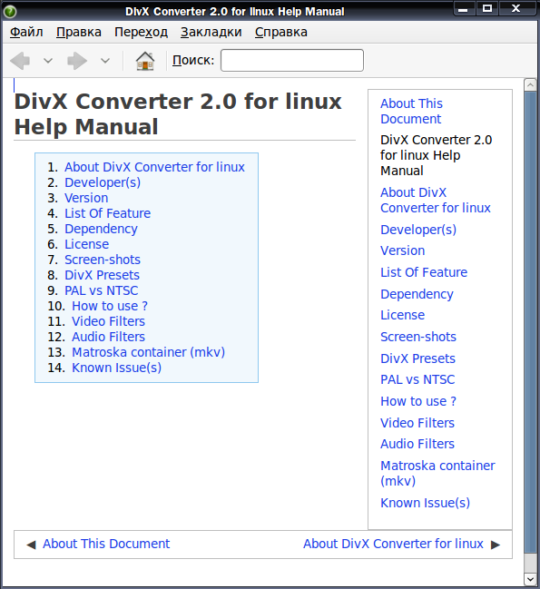Open the Forward history dropdown chevron
540x589 pixels.
point(105,61)
